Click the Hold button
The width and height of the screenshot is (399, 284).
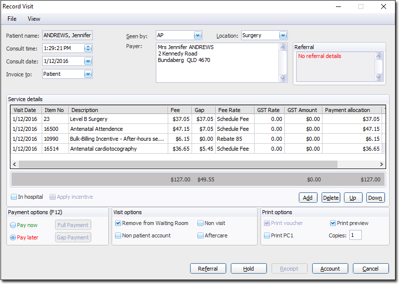click(x=249, y=269)
